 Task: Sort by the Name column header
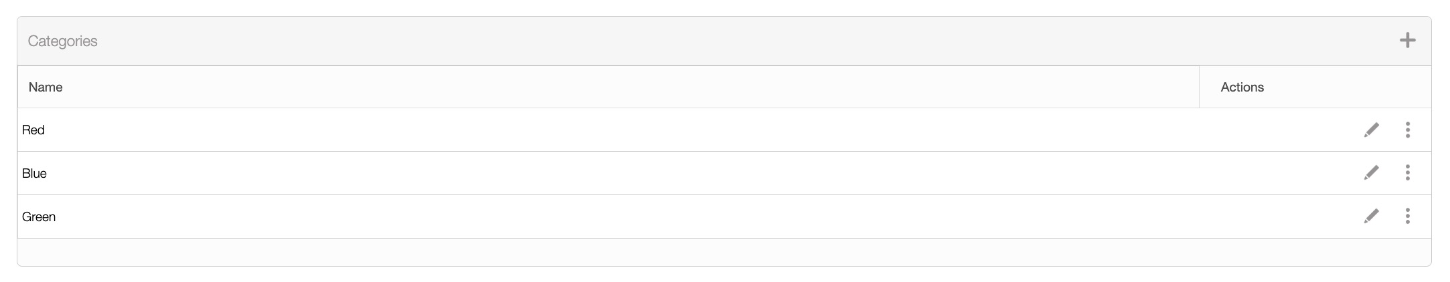(46, 88)
